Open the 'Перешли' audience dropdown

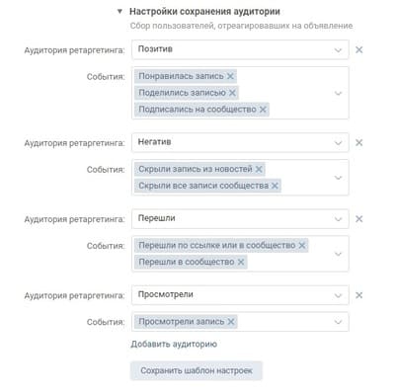240,219
